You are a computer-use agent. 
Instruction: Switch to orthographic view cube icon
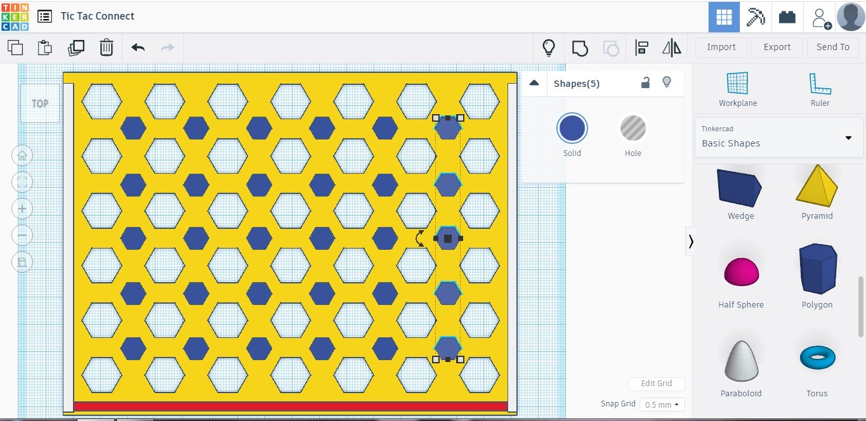22,262
